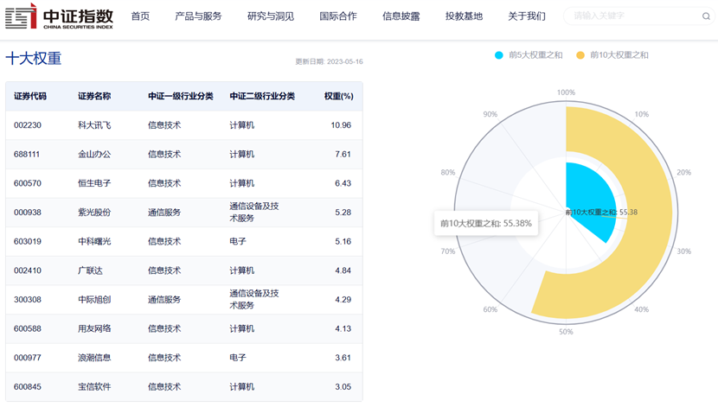Click stock code 600845 row
Viewport: 718px width, 407px height.
pos(184,387)
